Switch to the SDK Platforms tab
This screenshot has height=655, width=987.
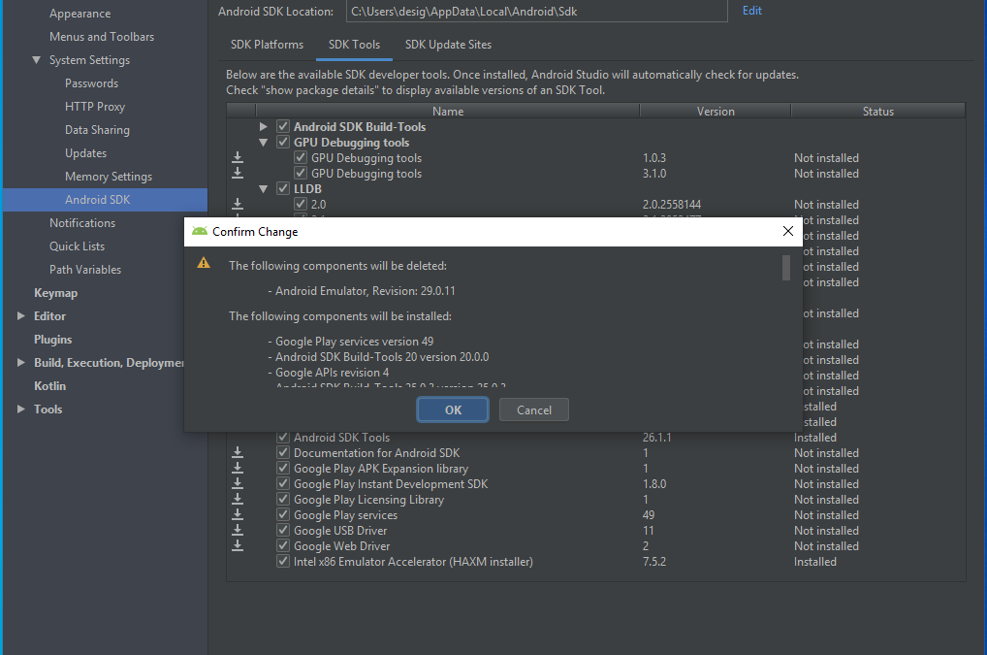[x=267, y=45]
